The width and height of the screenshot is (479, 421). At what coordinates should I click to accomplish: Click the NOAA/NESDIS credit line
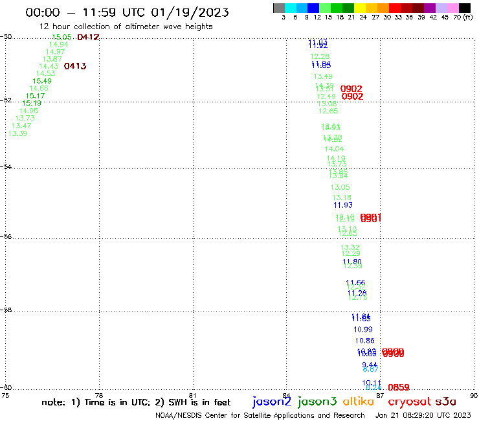click(260, 415)
